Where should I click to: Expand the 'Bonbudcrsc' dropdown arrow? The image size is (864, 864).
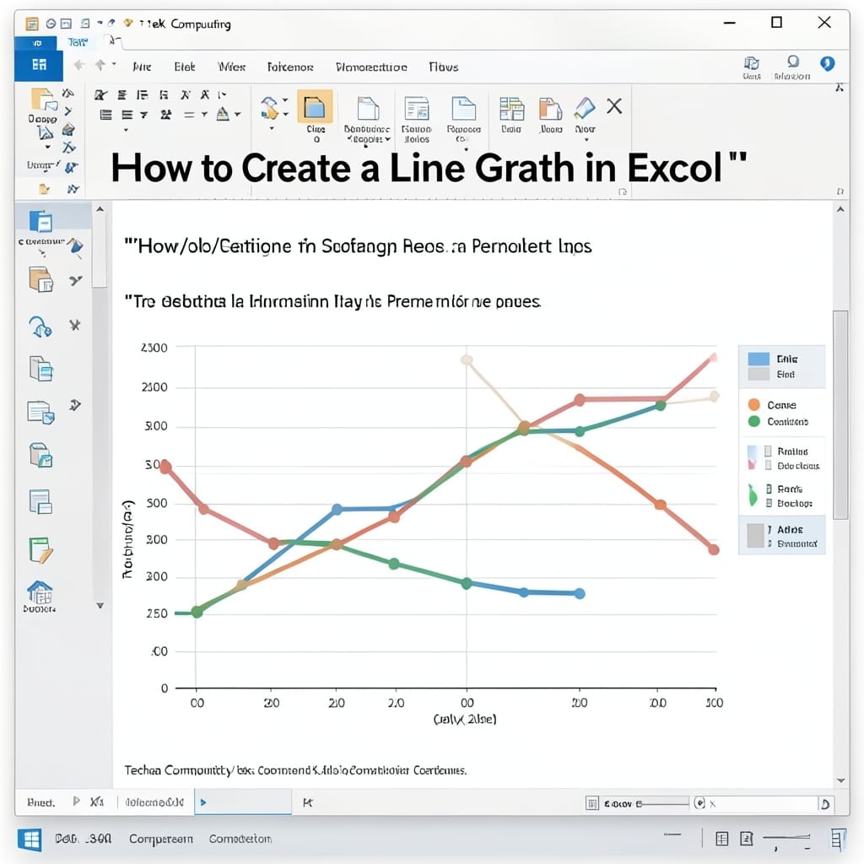(388, 139)
